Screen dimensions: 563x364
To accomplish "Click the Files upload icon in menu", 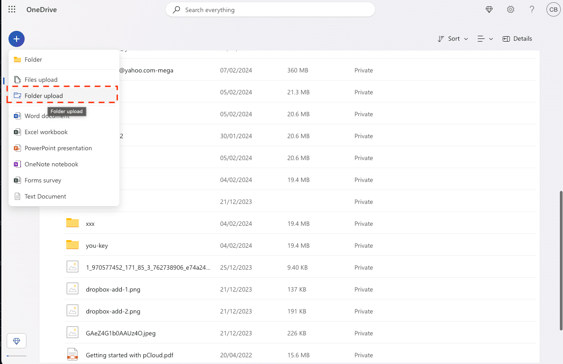I will tap(17, 80).
